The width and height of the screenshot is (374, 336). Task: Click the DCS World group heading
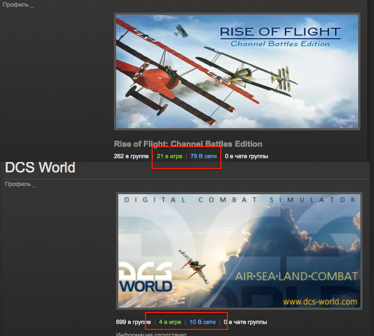pos(40,167)
